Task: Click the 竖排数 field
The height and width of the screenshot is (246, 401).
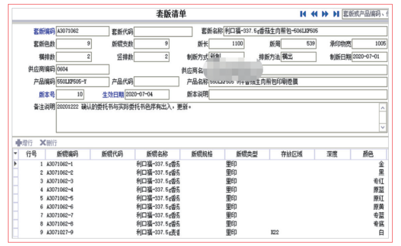Action: point(151,57)
